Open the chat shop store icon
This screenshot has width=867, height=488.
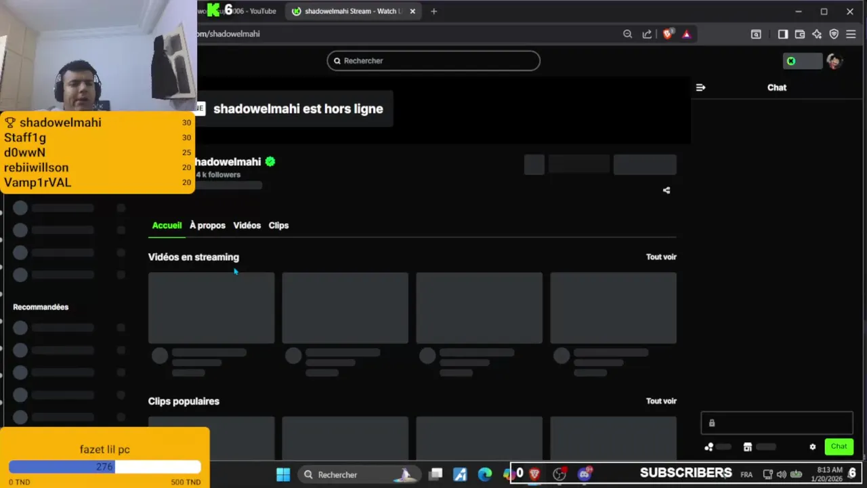click(x=748, y=447)
